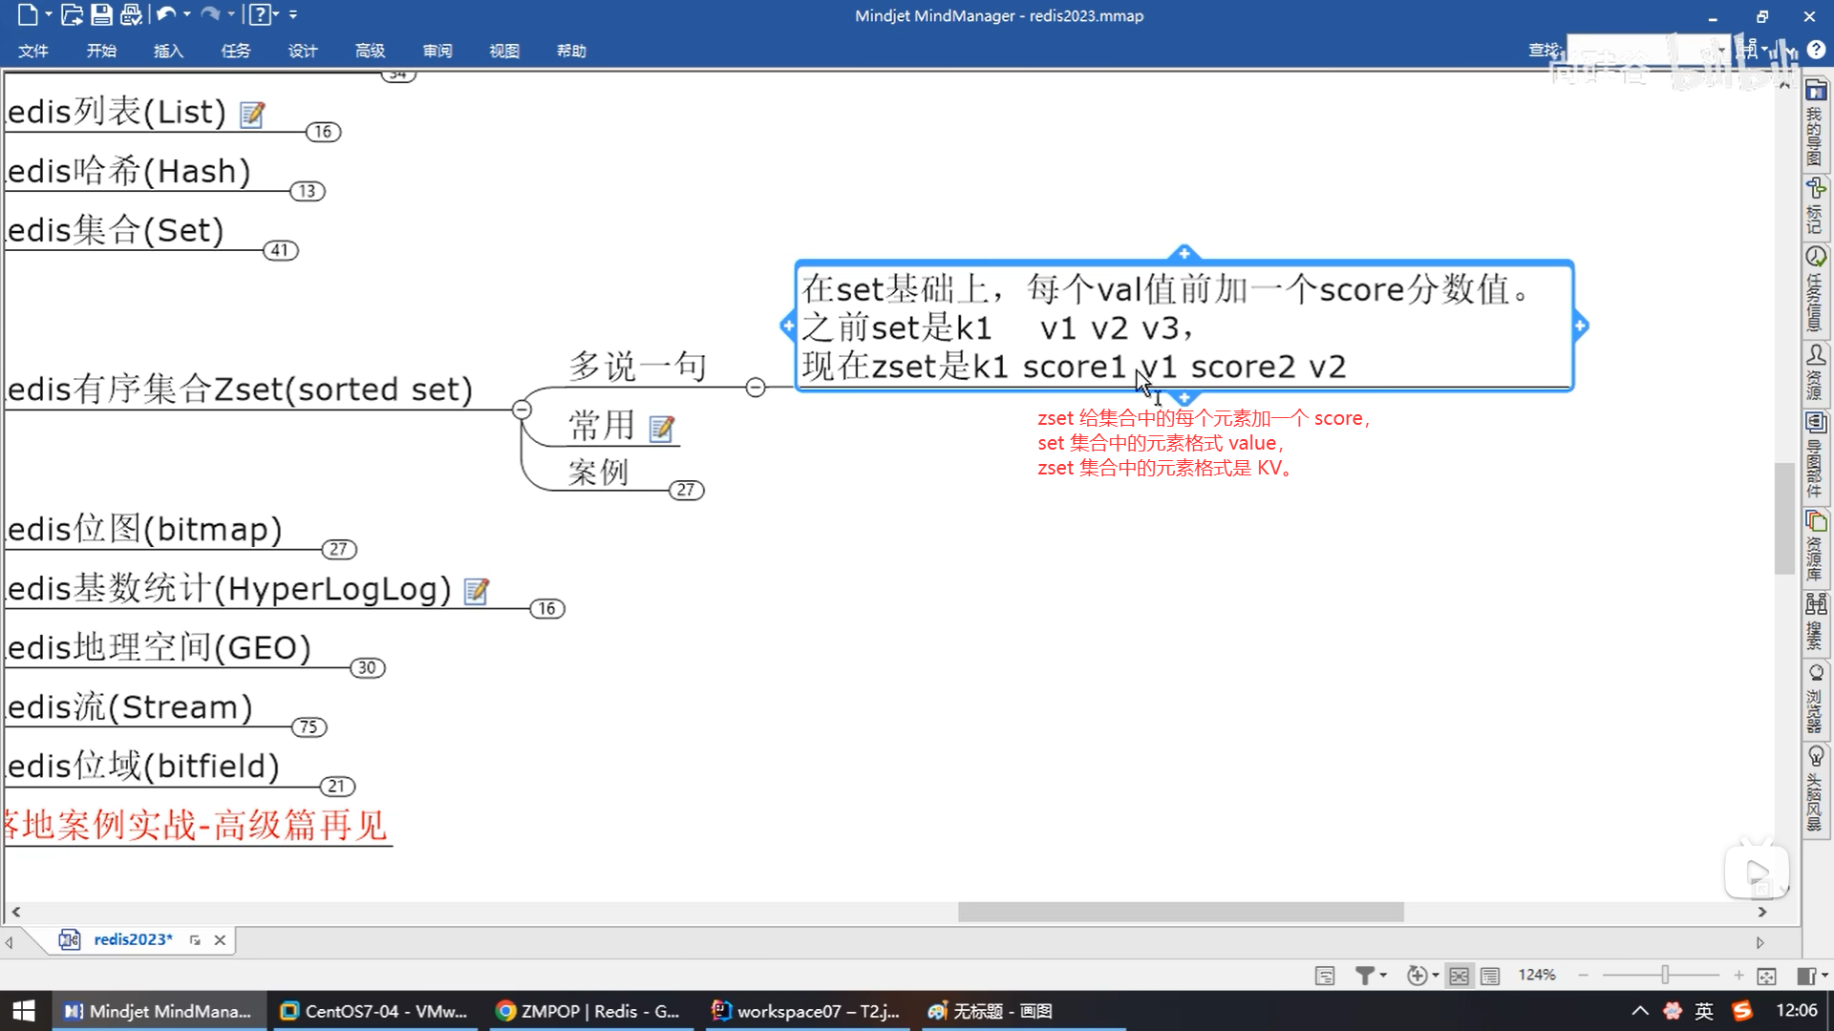Click the Open file folder icon
1834x1031 pixels.
point(72,14)
